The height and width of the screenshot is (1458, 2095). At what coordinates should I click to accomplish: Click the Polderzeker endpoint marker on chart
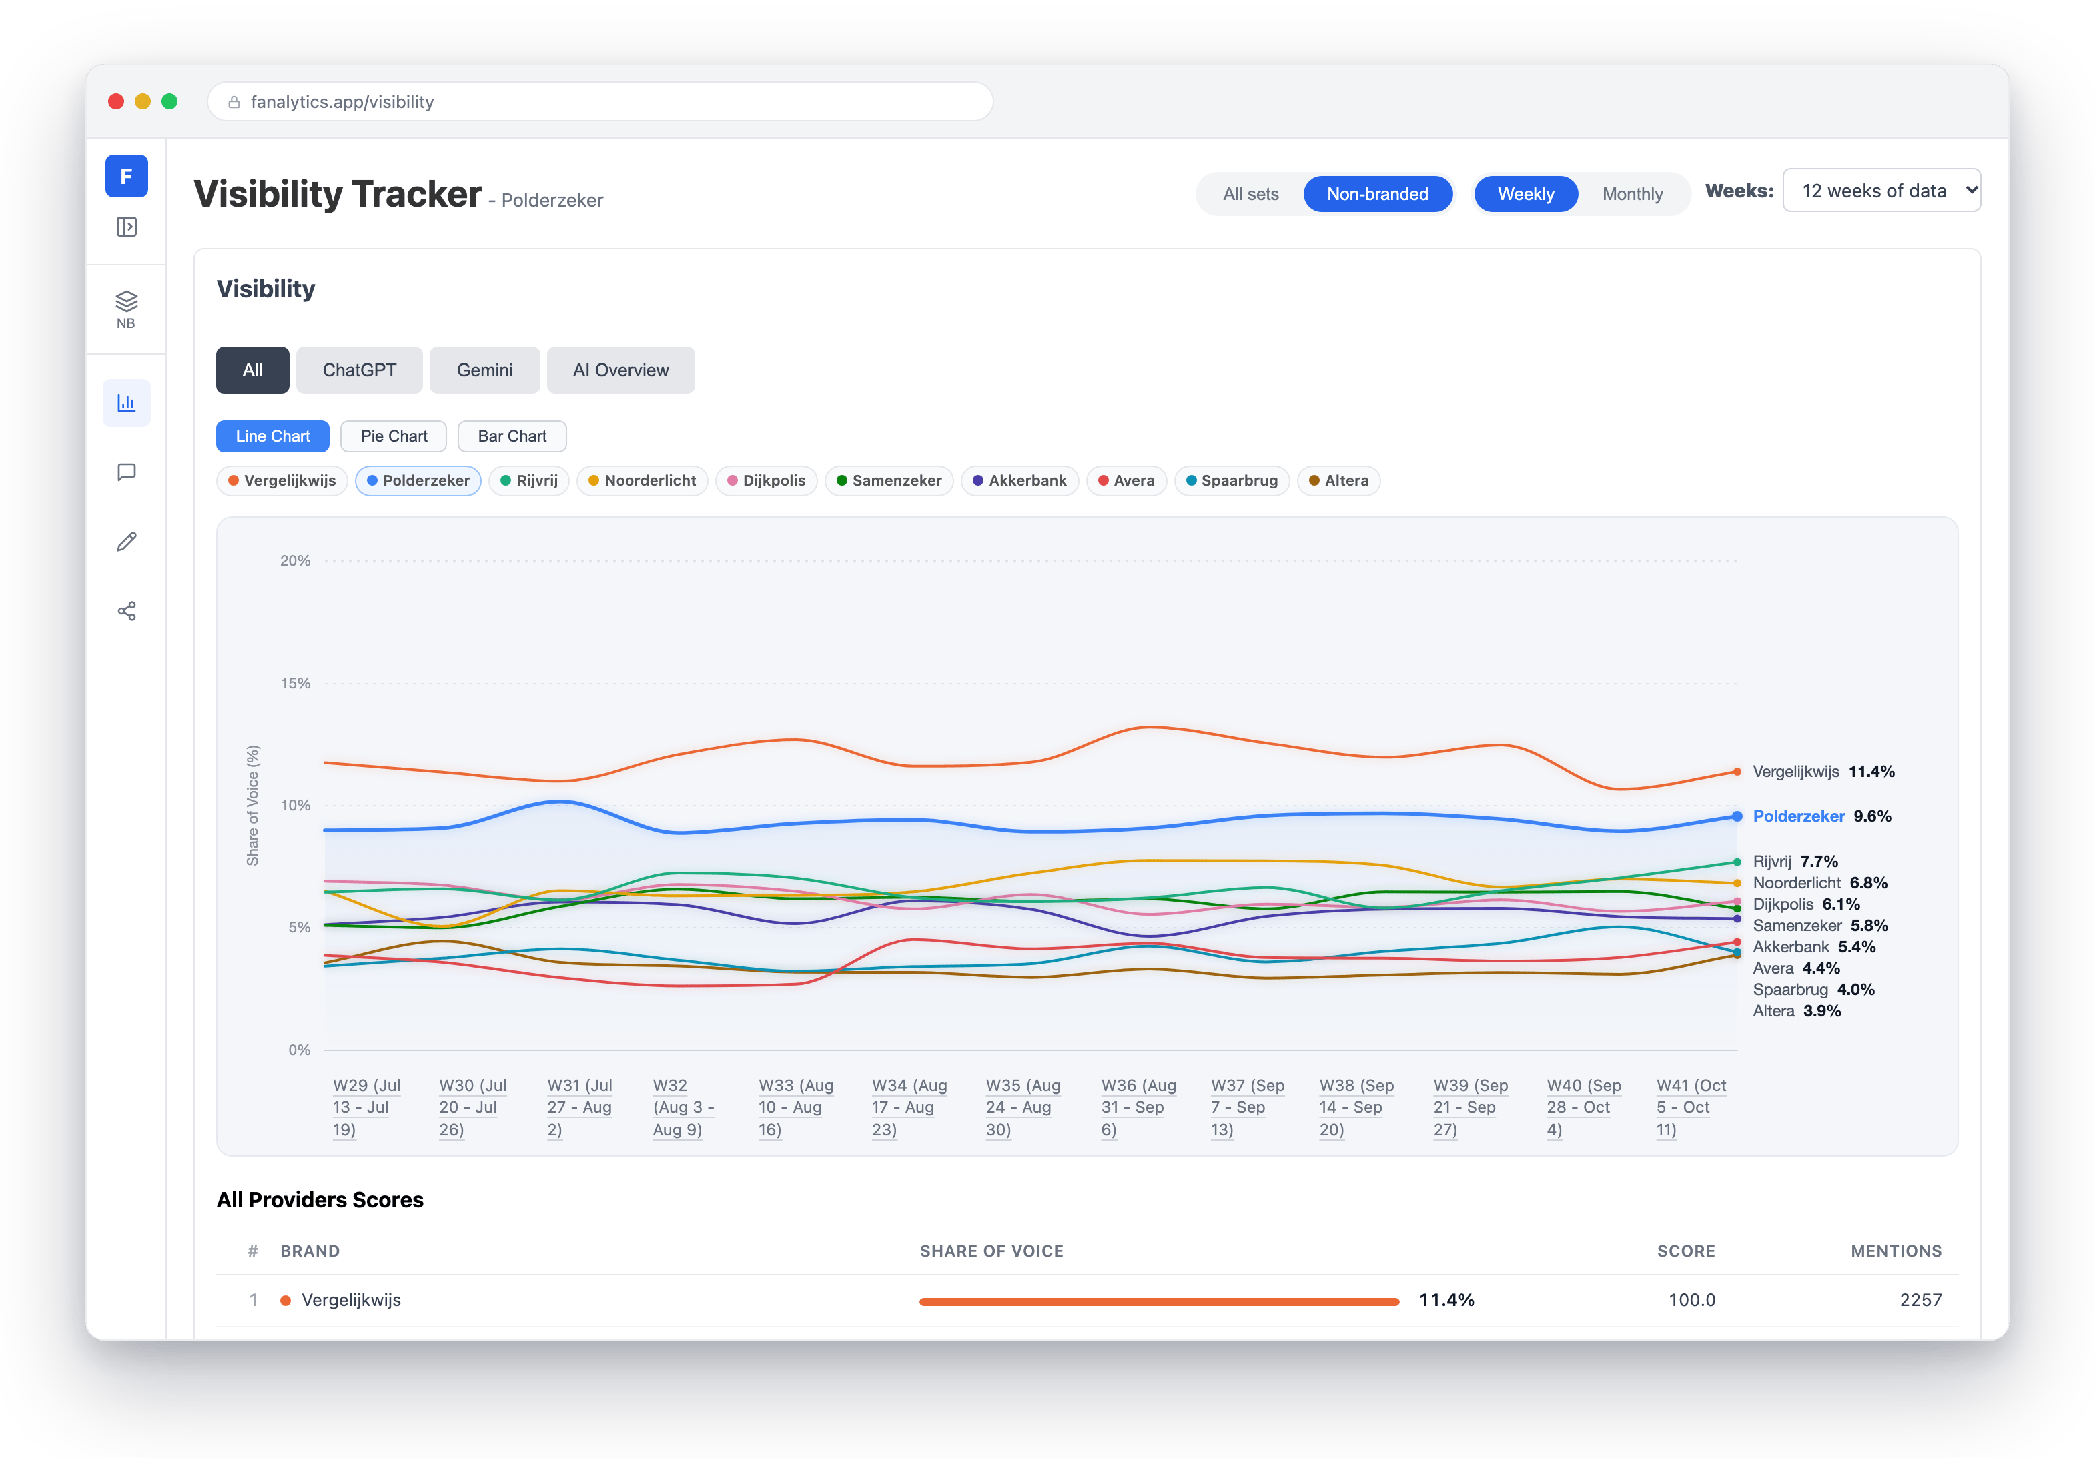pyautogui.click(x=1737, y=816)
